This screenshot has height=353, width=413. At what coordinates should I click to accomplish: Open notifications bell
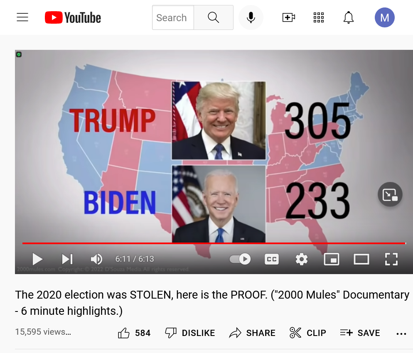349,17
